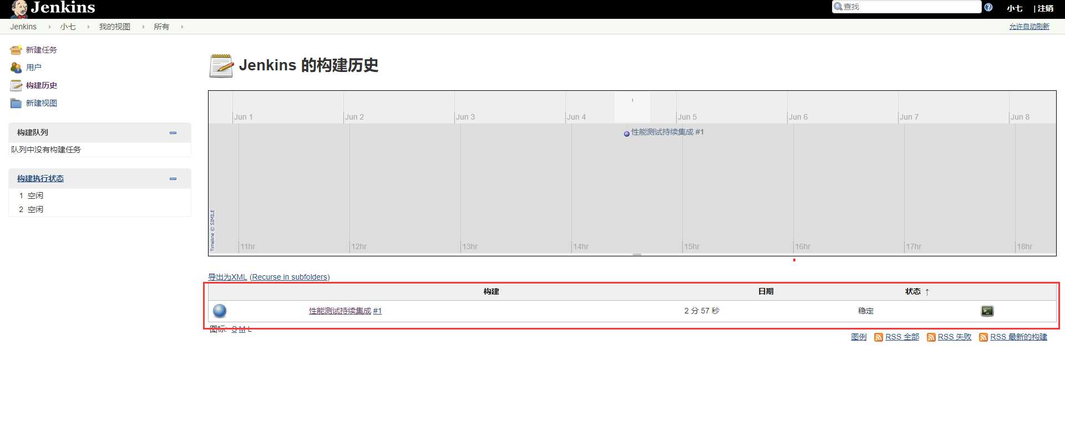Open 用户 sidebar link

34,68
